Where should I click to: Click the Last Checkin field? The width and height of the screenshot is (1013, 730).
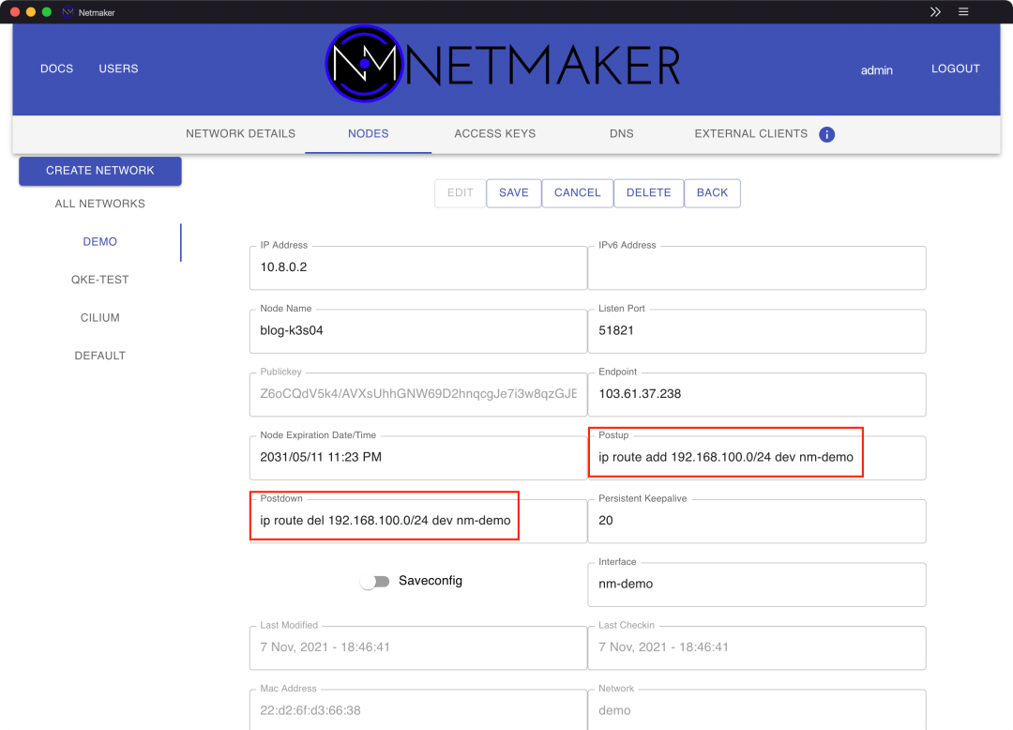[x=757, y=647]
